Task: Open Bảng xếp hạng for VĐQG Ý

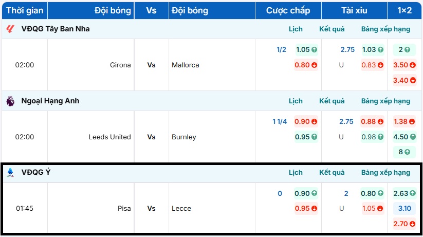Action: pyautogui.click(x=385, y=173)
